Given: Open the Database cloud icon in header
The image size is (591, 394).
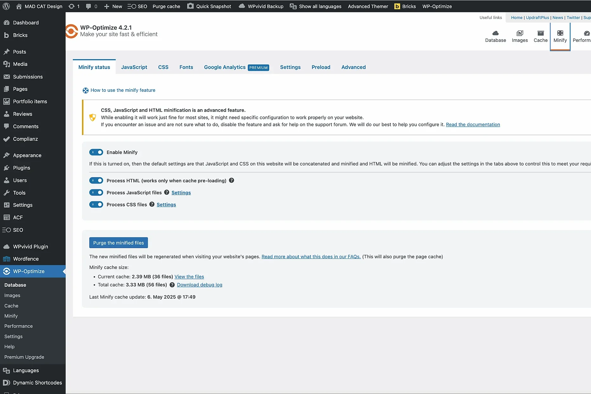Looking at the screenshot, I should pos(496,33).
